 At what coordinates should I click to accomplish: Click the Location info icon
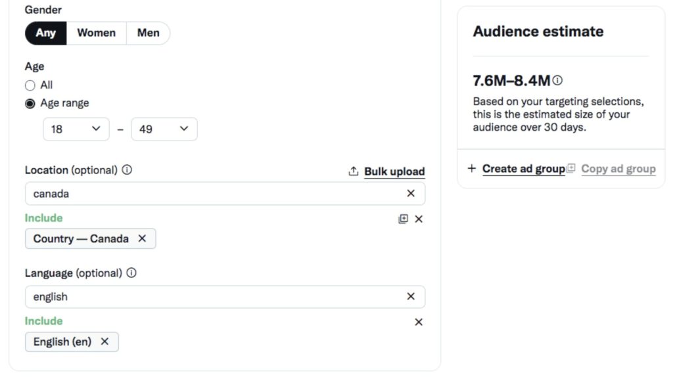tap(127, 170)
